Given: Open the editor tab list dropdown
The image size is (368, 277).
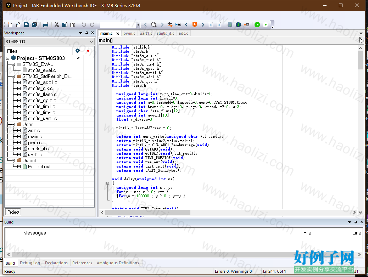Looking at the screenshot, I should pos(361,33).
